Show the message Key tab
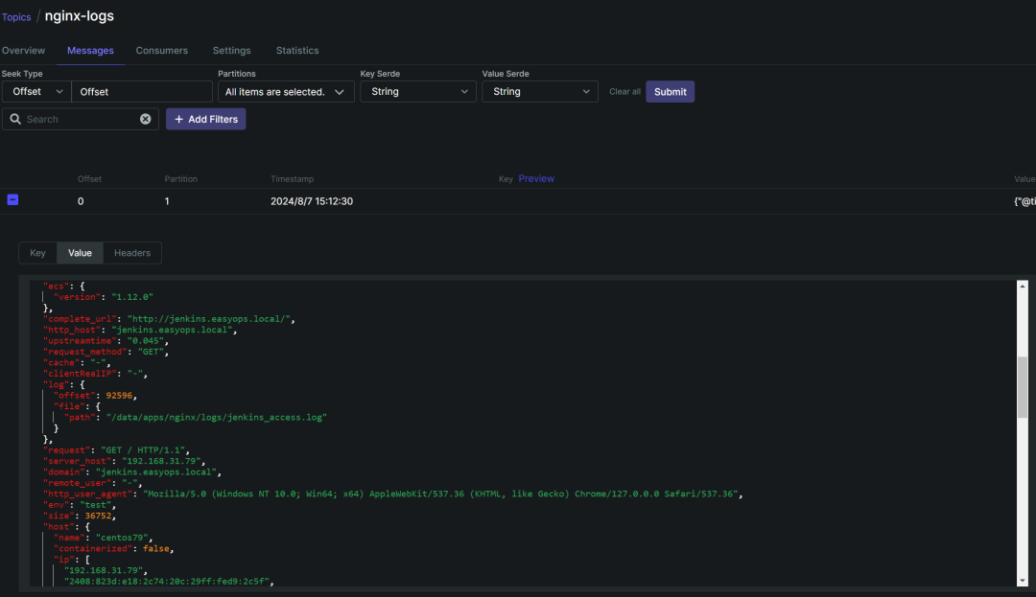Screen dimensions: 1036x597 point(37,253)
